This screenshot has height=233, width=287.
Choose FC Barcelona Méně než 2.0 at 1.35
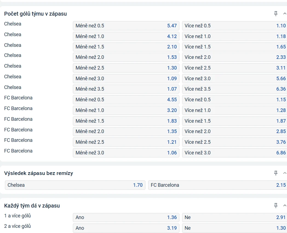click(x=126, y=131)
